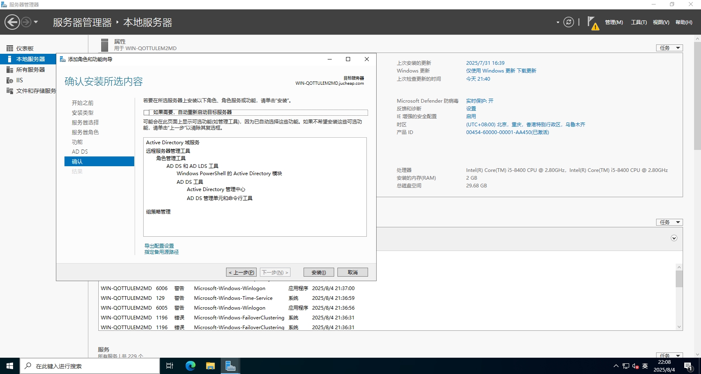Click the 上一步(P) button
Viewport: 701px width, 374px height.
click(241, 273)
